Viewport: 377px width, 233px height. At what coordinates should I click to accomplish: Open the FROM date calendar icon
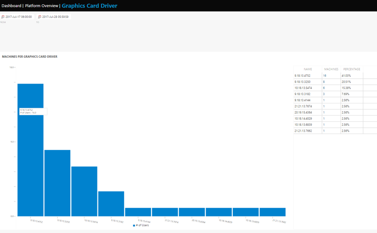click(3, 17)
